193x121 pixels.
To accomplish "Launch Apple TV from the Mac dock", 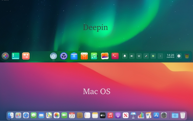I will (x=103, y=116).
